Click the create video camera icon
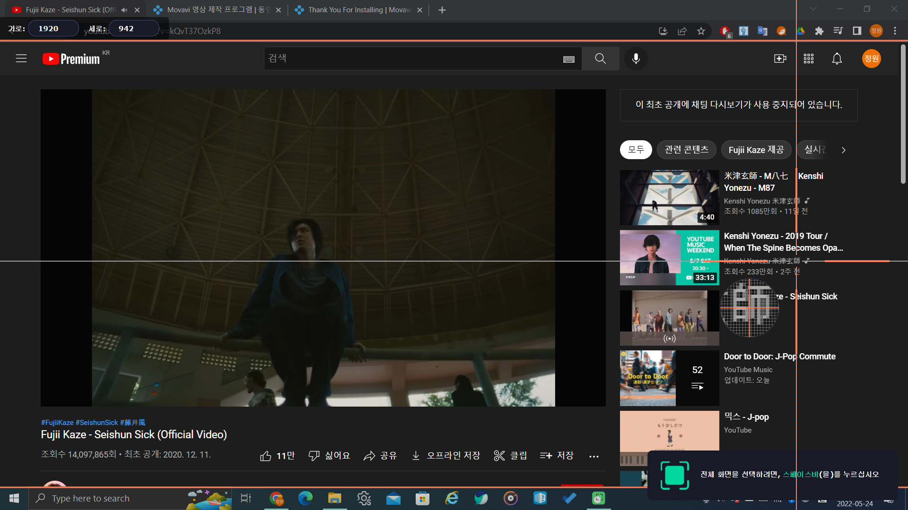Image resolution: width=908 pixels, height=510 pixels. click(x=780, y=59)
